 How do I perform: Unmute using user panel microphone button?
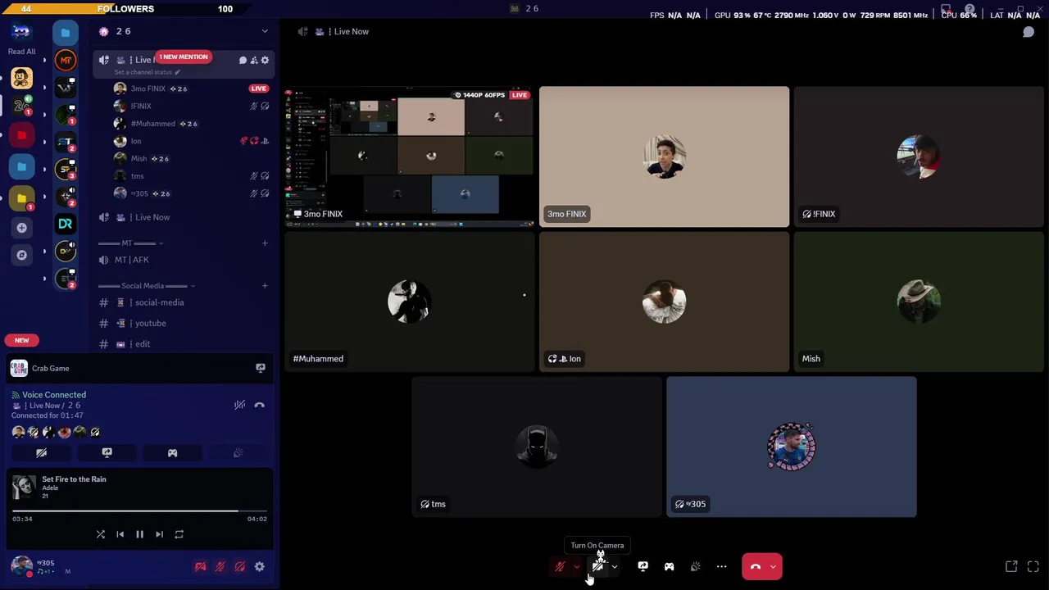coord(220,566)
